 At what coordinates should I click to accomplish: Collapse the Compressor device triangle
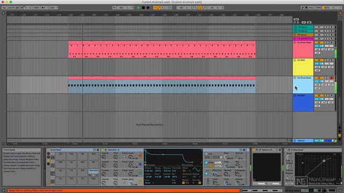(x=289, y=150)
